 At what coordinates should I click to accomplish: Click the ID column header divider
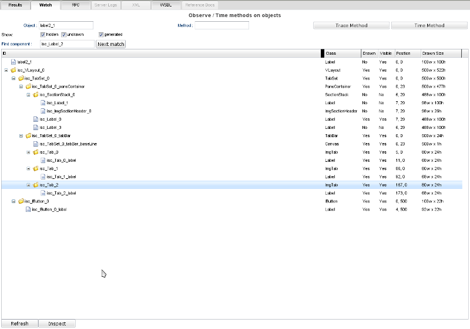(322, 54)
